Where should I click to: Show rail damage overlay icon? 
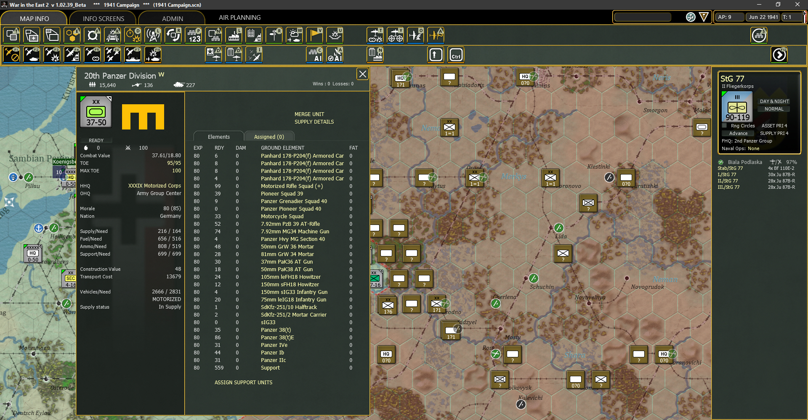click(112, 35)
